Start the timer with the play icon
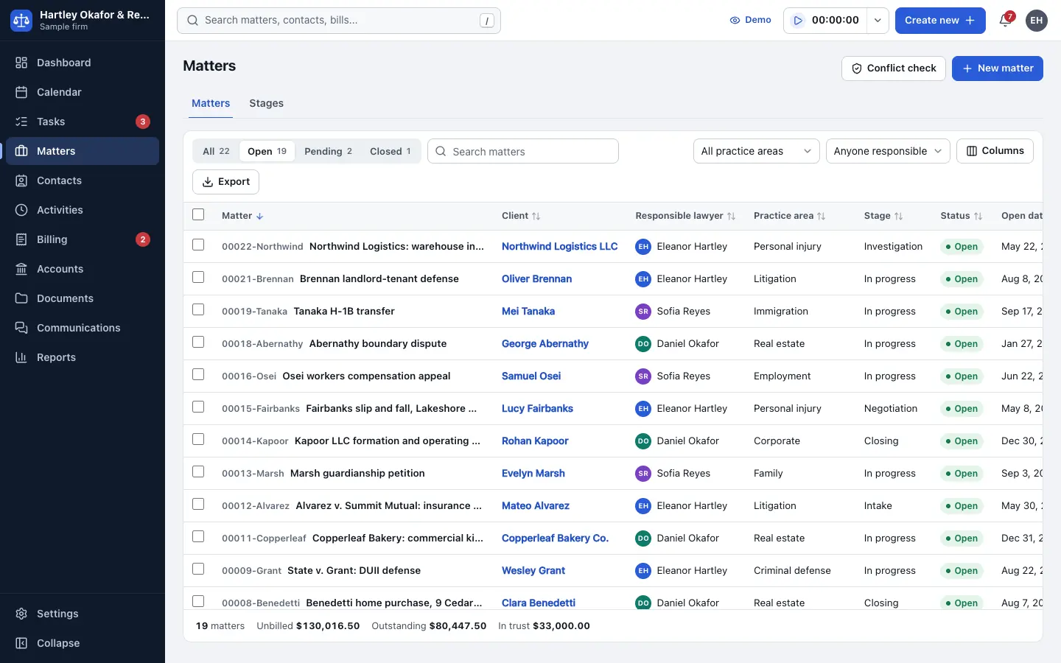The height and width of the screenshot is (663, 1061). tap(798, 21)
